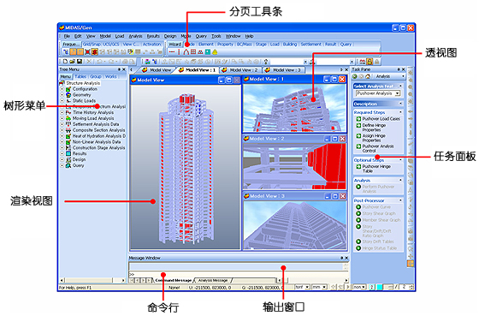Click the Model View : 3 perspective viewport
This screenshot has width=485, height=316.
point(295,225)
